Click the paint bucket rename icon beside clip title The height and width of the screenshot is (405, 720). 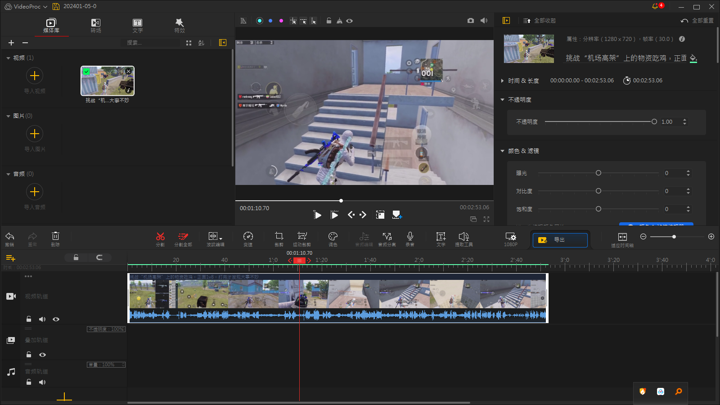coord(693,58)
